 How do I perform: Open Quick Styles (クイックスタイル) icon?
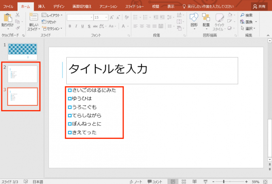pos(219,18)
